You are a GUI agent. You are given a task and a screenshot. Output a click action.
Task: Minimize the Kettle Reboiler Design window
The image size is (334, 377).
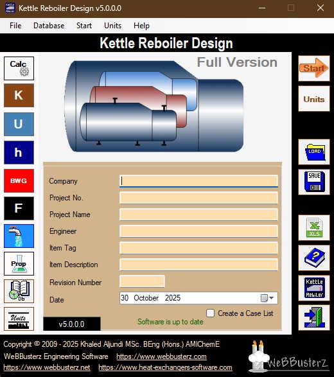pyautogui.click(x=262, y=8)
